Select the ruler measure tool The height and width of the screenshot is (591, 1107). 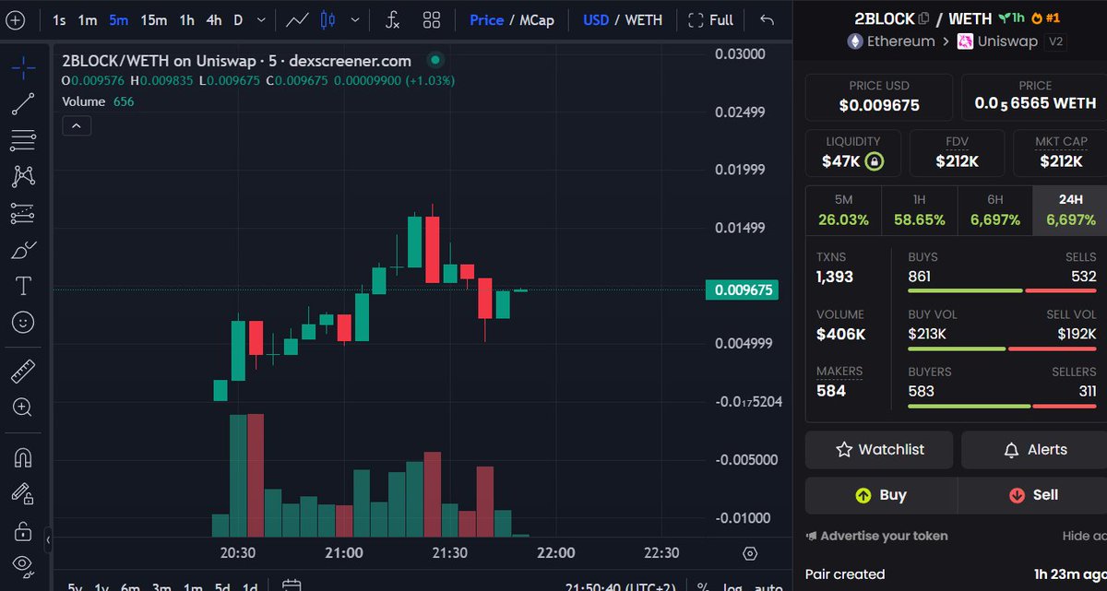click(x=23, y=372)
